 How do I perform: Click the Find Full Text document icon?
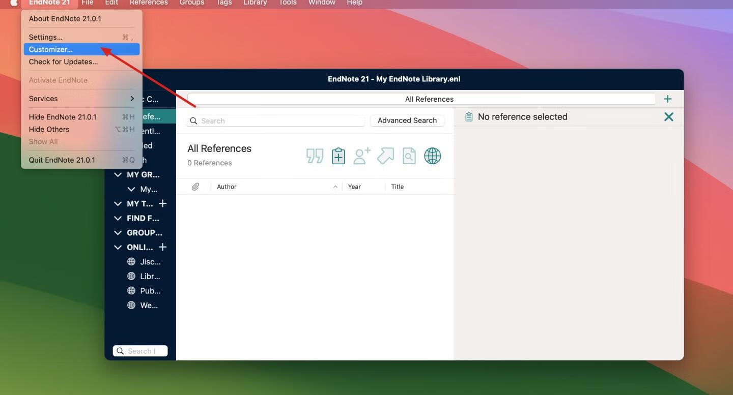[x=409, y=156]
